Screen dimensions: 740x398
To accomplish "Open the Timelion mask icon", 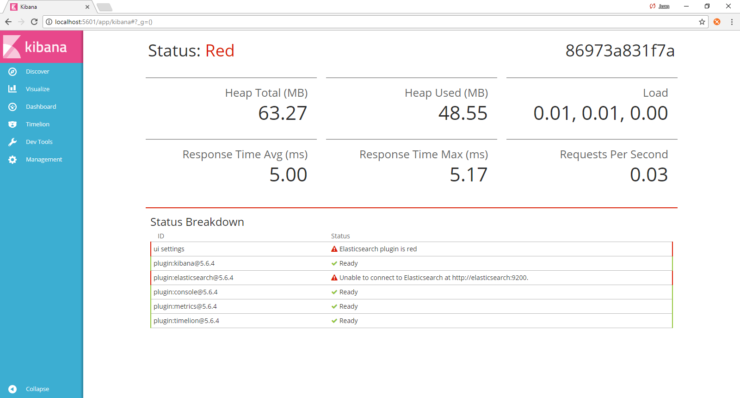I will [12, 124].
